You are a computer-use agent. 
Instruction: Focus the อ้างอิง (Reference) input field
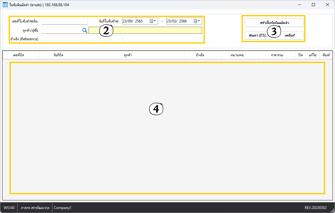pos(82,39)
